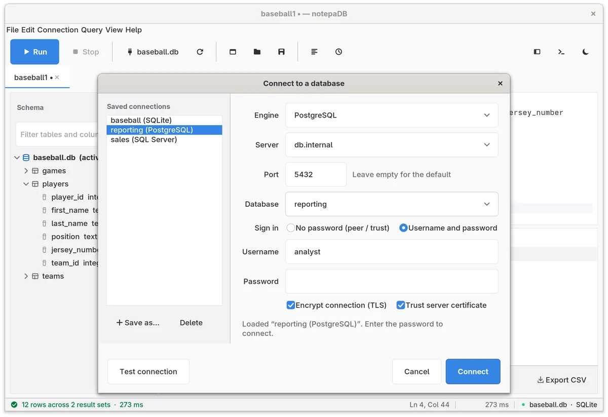Click Test connection button
608x417 pixels.
(x=148, y=371)
